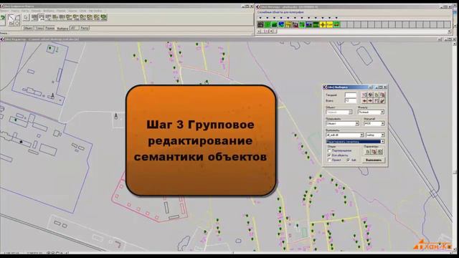
Task: Open the Подсвечивать dropdown showing Объект
Action: pos(343,123)
